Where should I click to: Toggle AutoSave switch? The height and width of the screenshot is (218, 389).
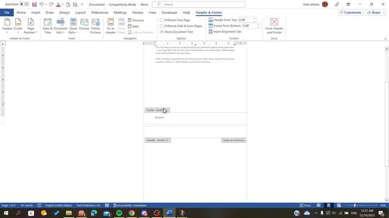(24, 4)
